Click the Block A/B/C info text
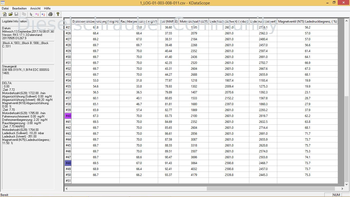Image resolution: width=350 pixels, height=197 pixels. click(x=28, y=52)
